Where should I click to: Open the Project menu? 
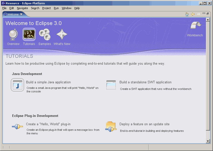coord(46,8)
